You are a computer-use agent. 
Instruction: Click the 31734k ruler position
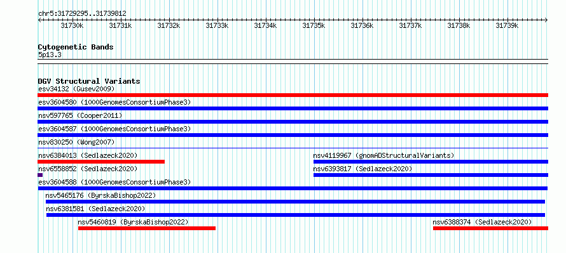click(266, 25)
